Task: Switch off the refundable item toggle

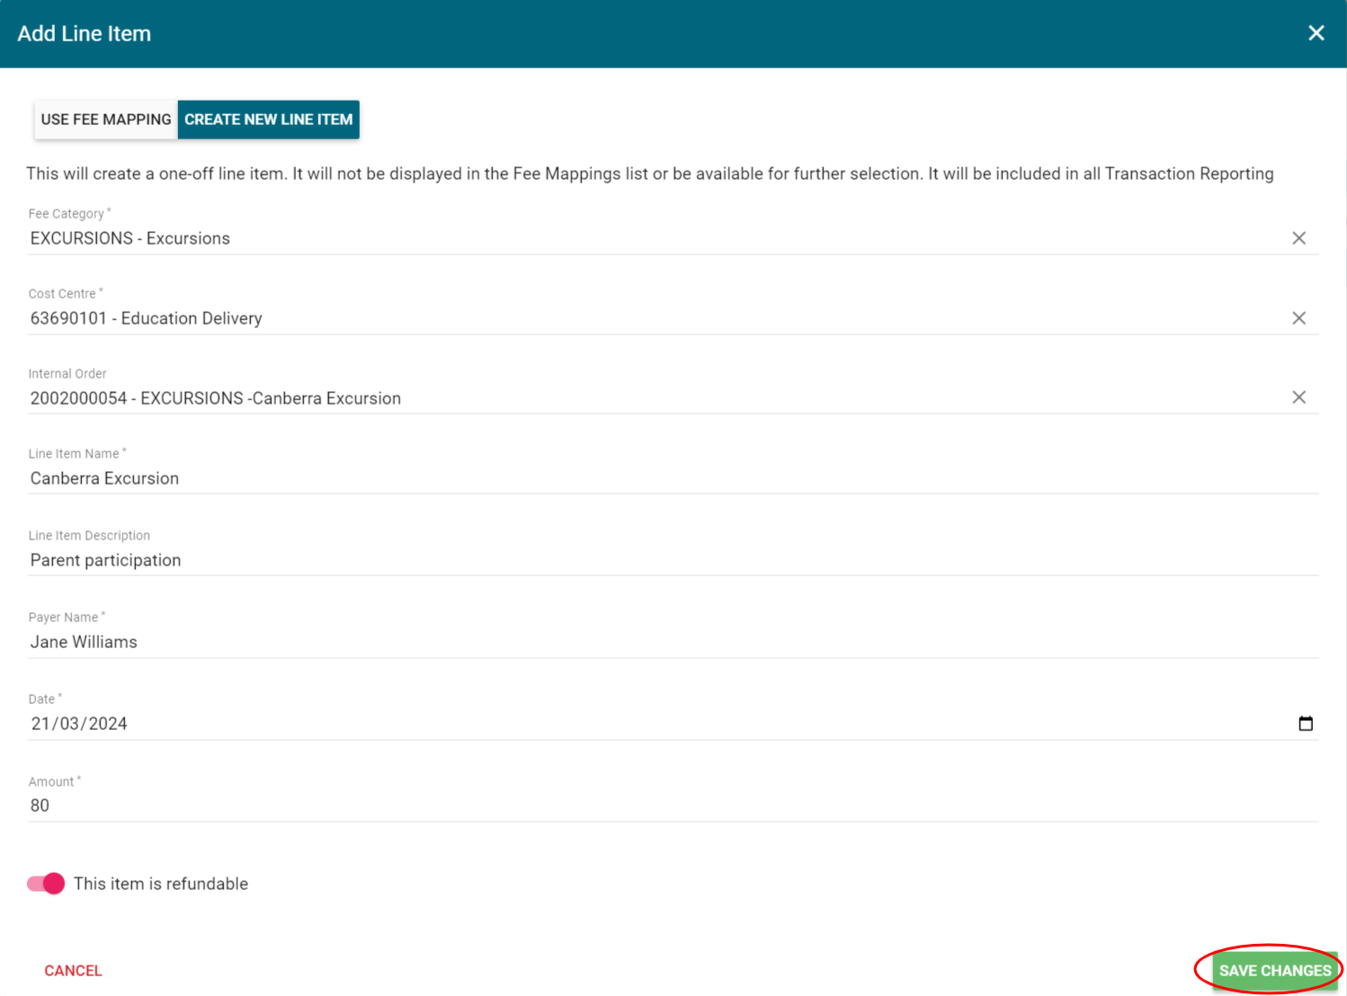Action: pyautogui.click(x=46, y=884)
